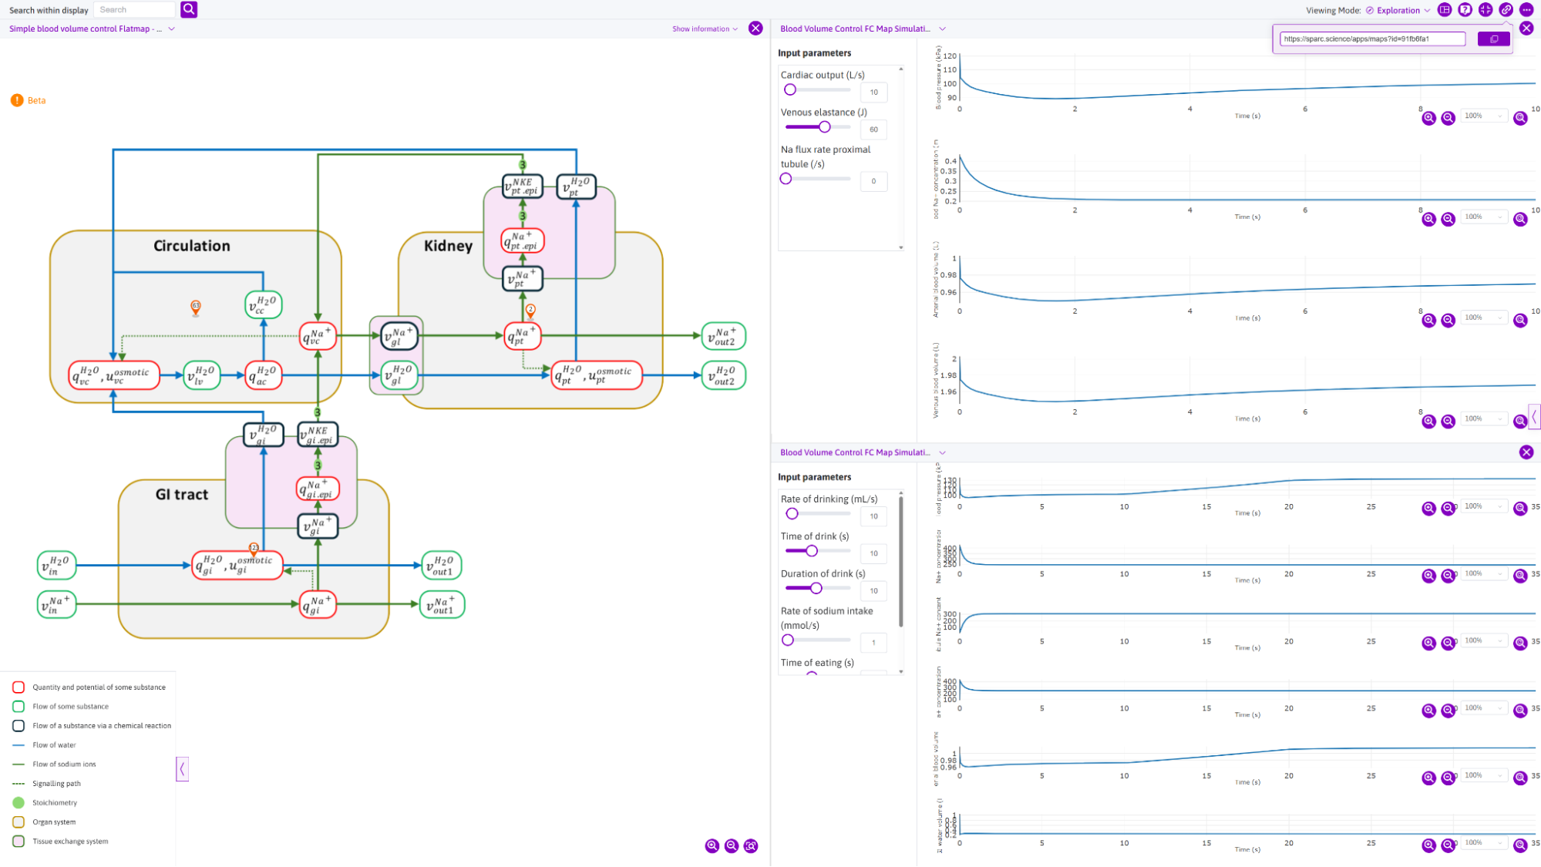Collapse the legend panel with side arrow
This screenshot has height=867, width=1541.
pyautogui.click(x=182, y=768)
